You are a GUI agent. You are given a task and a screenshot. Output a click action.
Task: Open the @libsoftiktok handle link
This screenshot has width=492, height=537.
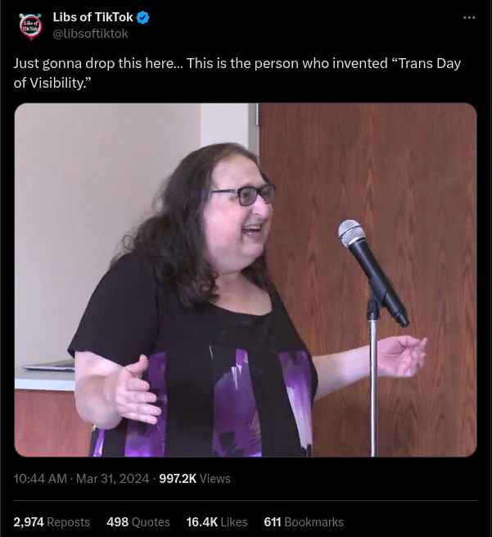tap(90, 34)
